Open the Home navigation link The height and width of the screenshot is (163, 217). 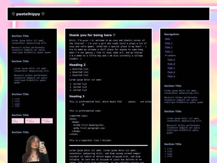[168, 39]
